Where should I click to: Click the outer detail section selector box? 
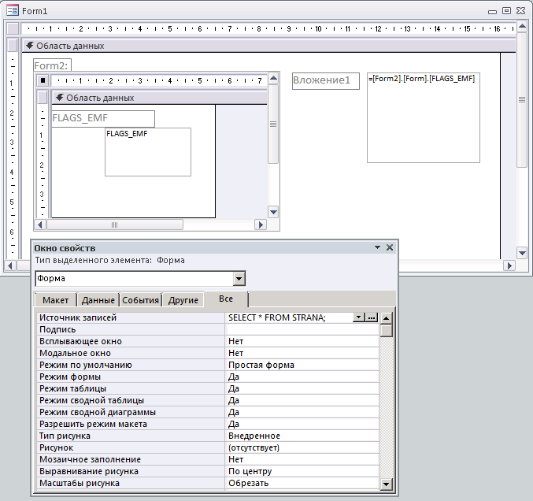(x=13, y=45)
